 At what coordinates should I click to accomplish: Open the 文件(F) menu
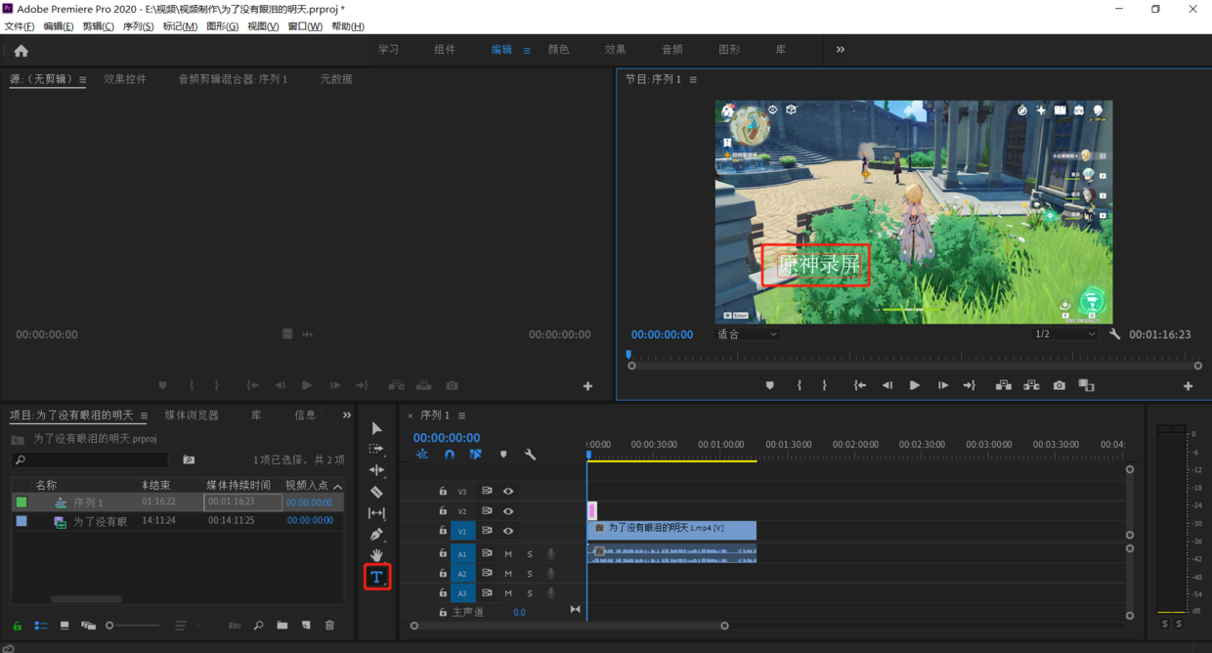coord(20,26)
